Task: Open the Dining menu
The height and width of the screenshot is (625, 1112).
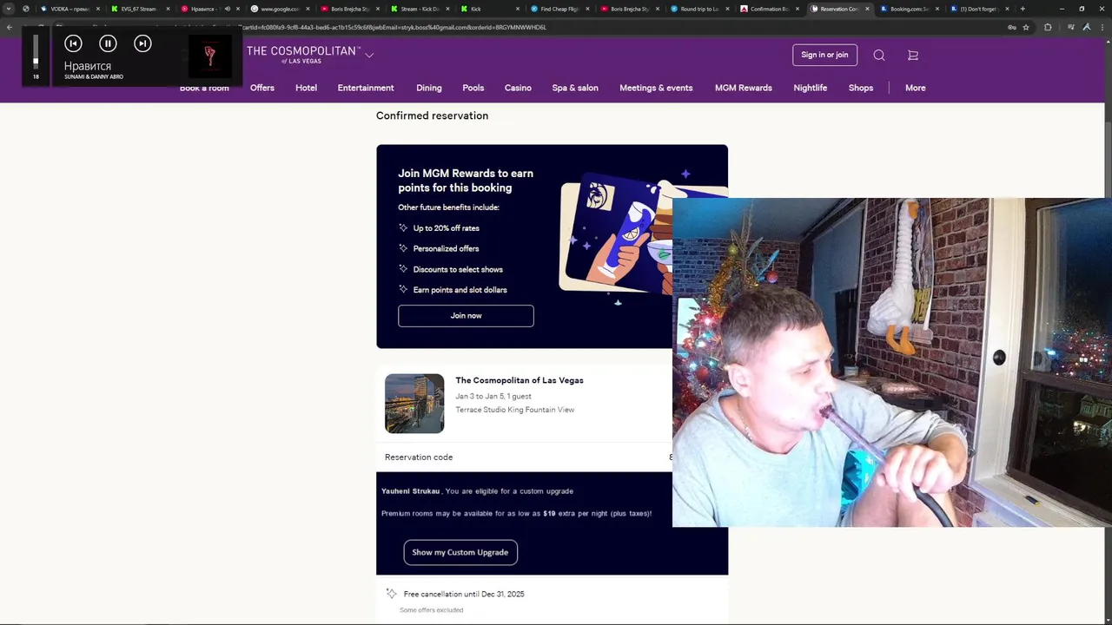Action: [429, 88]
